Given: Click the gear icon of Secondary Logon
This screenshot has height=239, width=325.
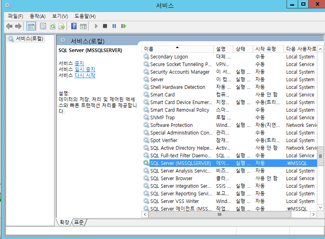Looking at the screenshot, I should click(x=146, y=56).
